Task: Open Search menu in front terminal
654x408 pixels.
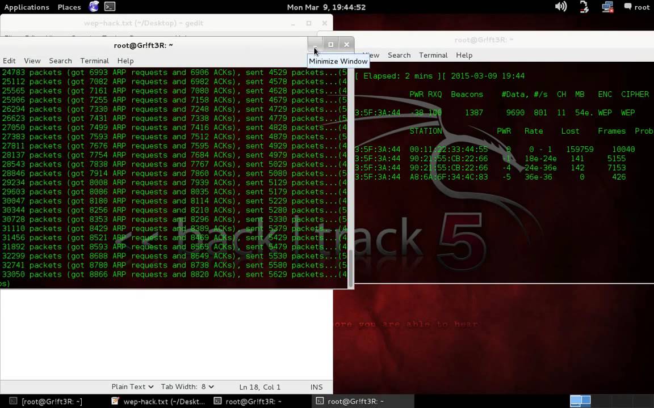Action: pyautogui.click(x=61, y=61)
